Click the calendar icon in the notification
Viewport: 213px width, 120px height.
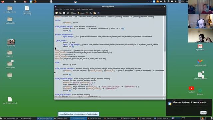(170, 104)
